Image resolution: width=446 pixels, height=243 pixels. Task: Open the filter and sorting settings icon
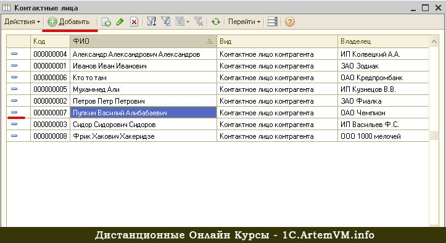coord(151,22)
